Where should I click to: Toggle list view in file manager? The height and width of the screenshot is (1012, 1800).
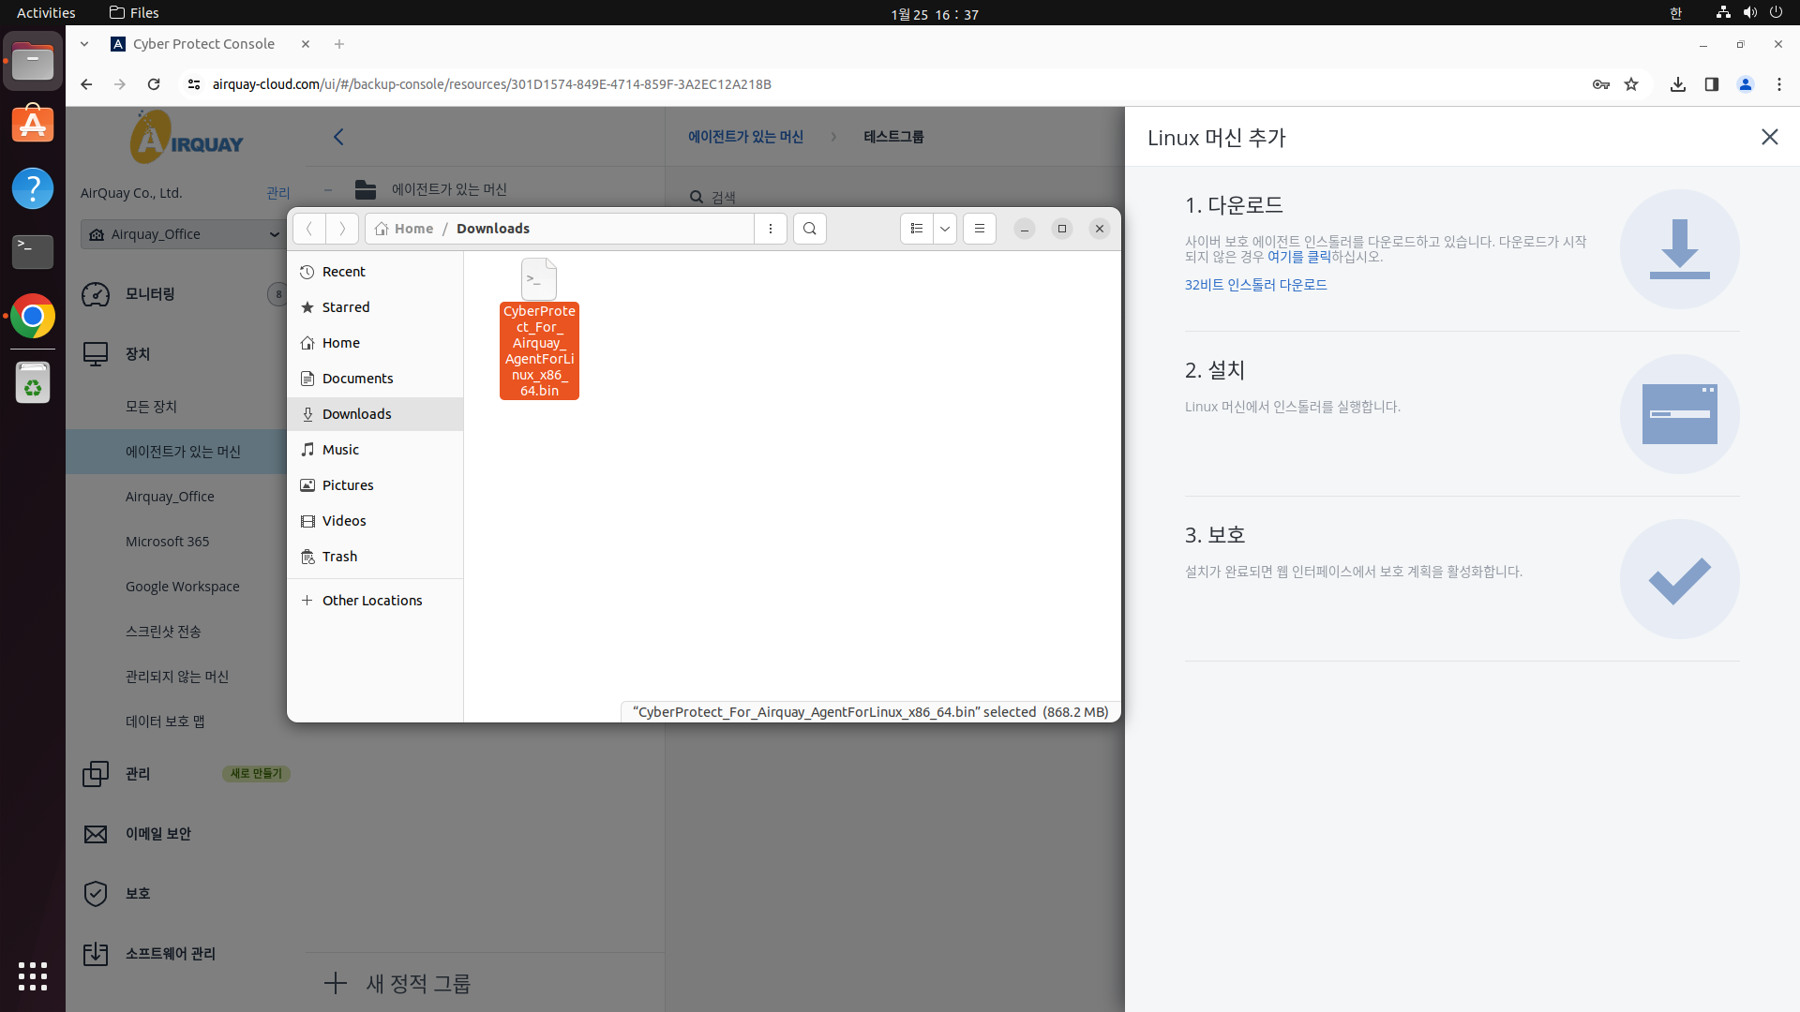pos(916,229)
